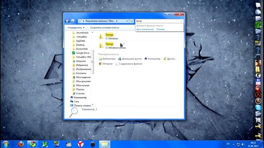The image size is (264, 148).
Task: Open Ссылки folder in navigation pane
Action: (x=80, y=93)
